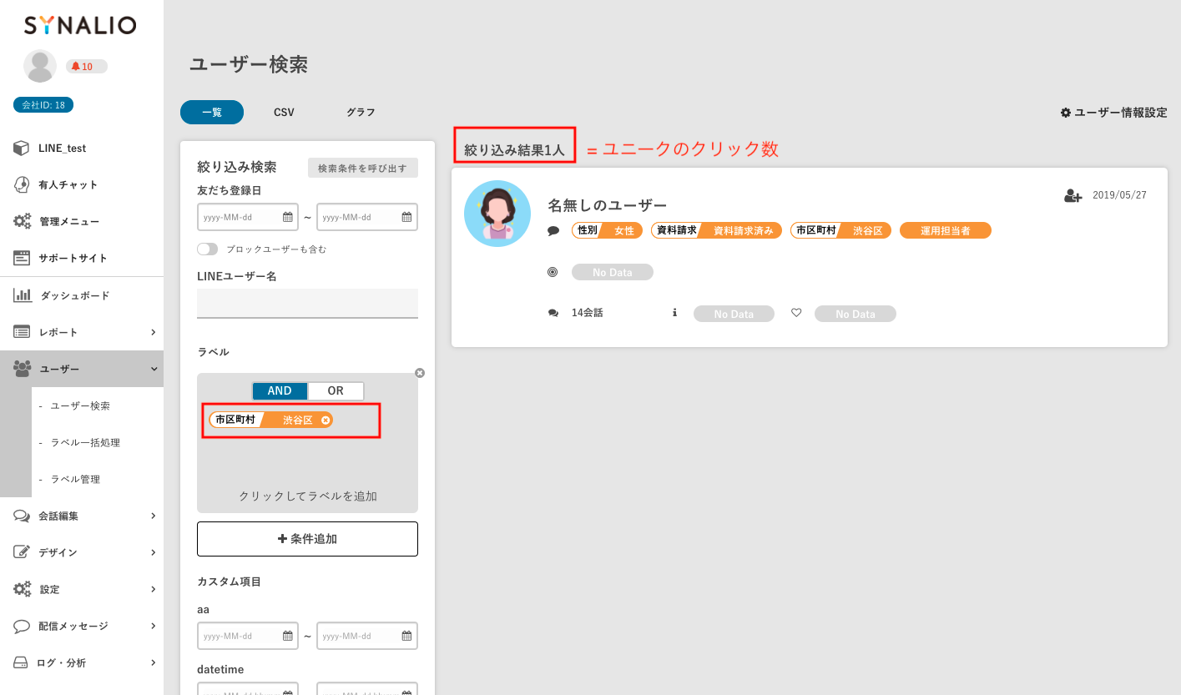Viewport: 1181px width, 695px height.
Task: Close the label condition group box
Action: [420, 373]
